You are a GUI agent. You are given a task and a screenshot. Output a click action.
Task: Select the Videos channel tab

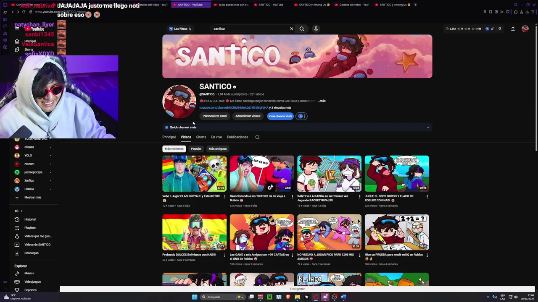pos(186,137)
